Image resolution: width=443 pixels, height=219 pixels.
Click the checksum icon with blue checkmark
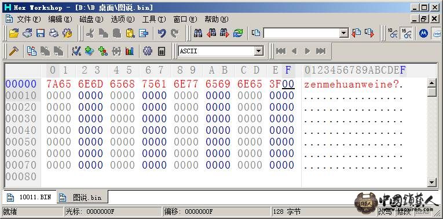pos(76,51)
